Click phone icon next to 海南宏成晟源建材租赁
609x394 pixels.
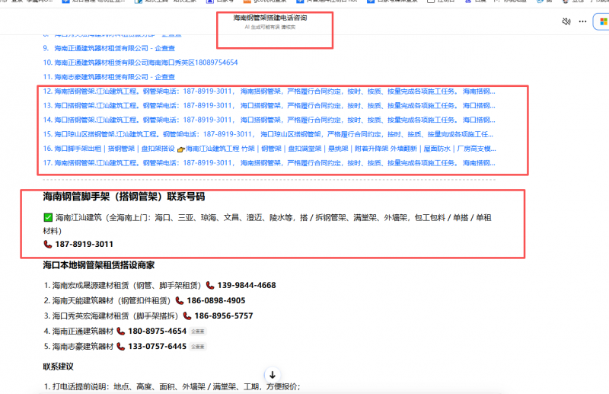(210, 286)
